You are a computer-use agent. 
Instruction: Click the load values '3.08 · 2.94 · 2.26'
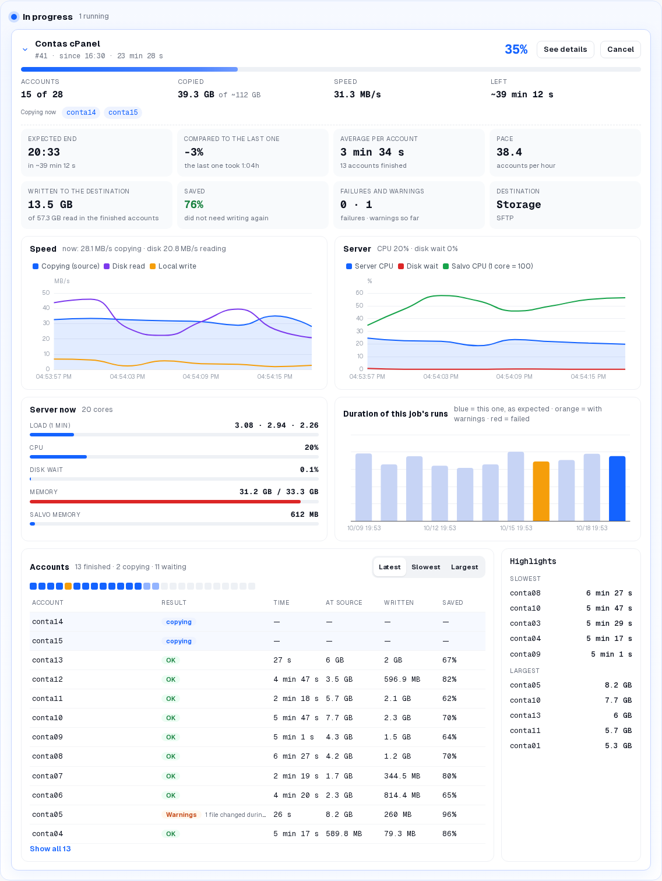[277, 425]
